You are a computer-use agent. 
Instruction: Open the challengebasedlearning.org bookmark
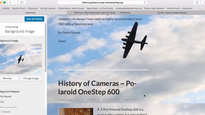tap(128, 8)
